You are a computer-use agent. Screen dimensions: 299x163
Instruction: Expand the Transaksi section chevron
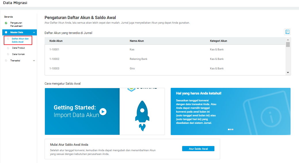tap(34, 61)
